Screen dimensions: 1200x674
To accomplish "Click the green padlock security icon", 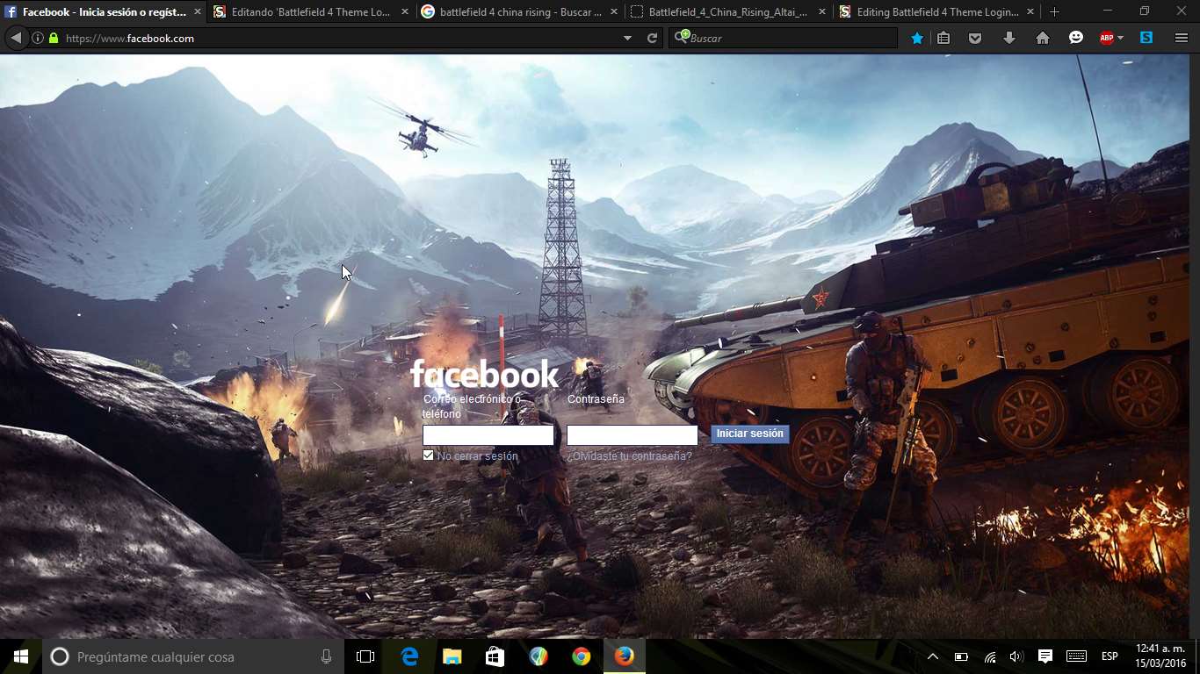I will pos(54,39).
